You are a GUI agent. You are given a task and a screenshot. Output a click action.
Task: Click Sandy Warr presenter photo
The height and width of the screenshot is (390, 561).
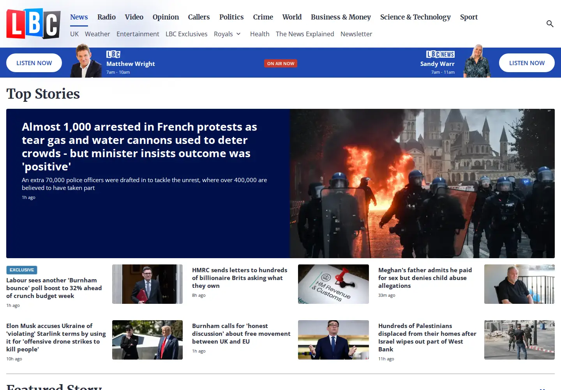(x=477, y=61)
